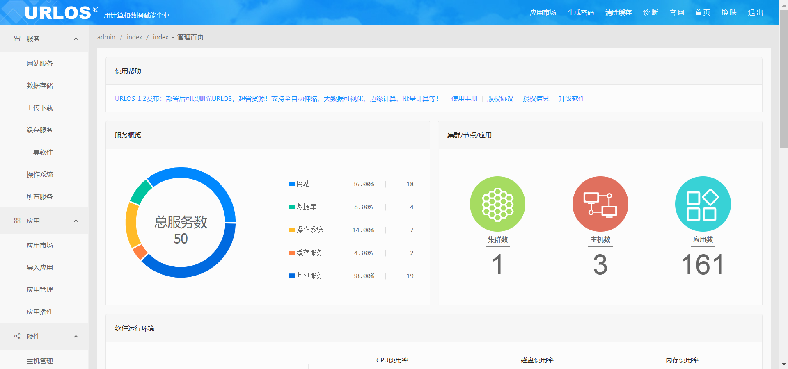The width and height of the screenshot is (788, 369).
Task: Click the 应用 grid icon in sidebar
Action: 17,221
